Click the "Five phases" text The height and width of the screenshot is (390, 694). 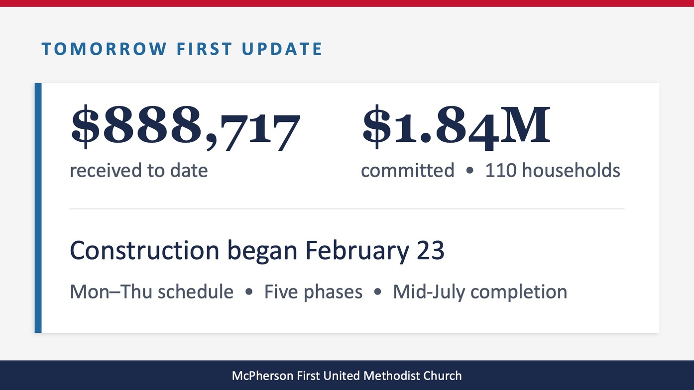pos(313,292)
